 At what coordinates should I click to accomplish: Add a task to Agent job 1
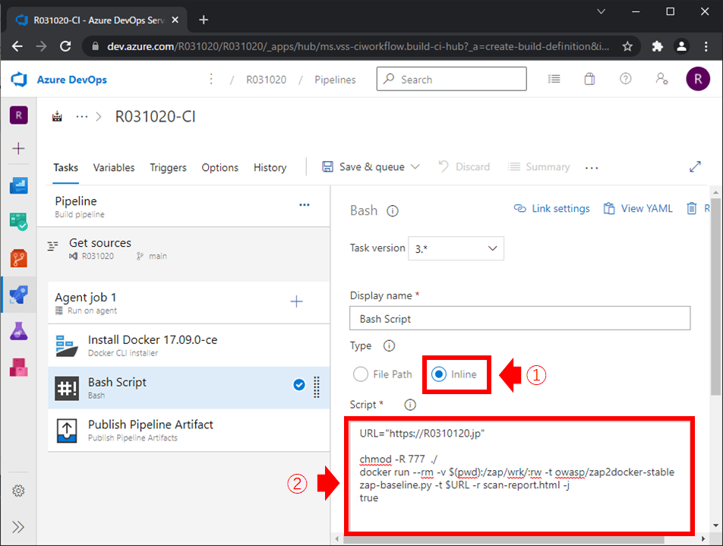point(296,301)
